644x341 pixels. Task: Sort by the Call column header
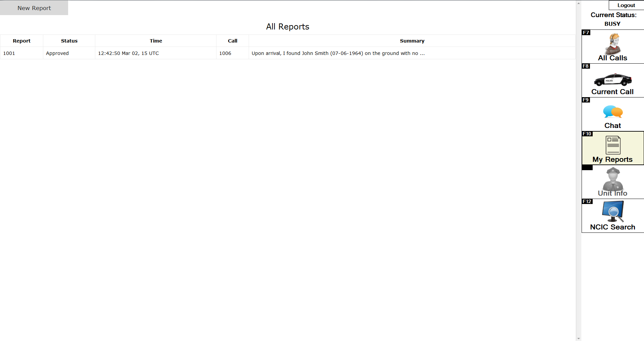point(233,41)
